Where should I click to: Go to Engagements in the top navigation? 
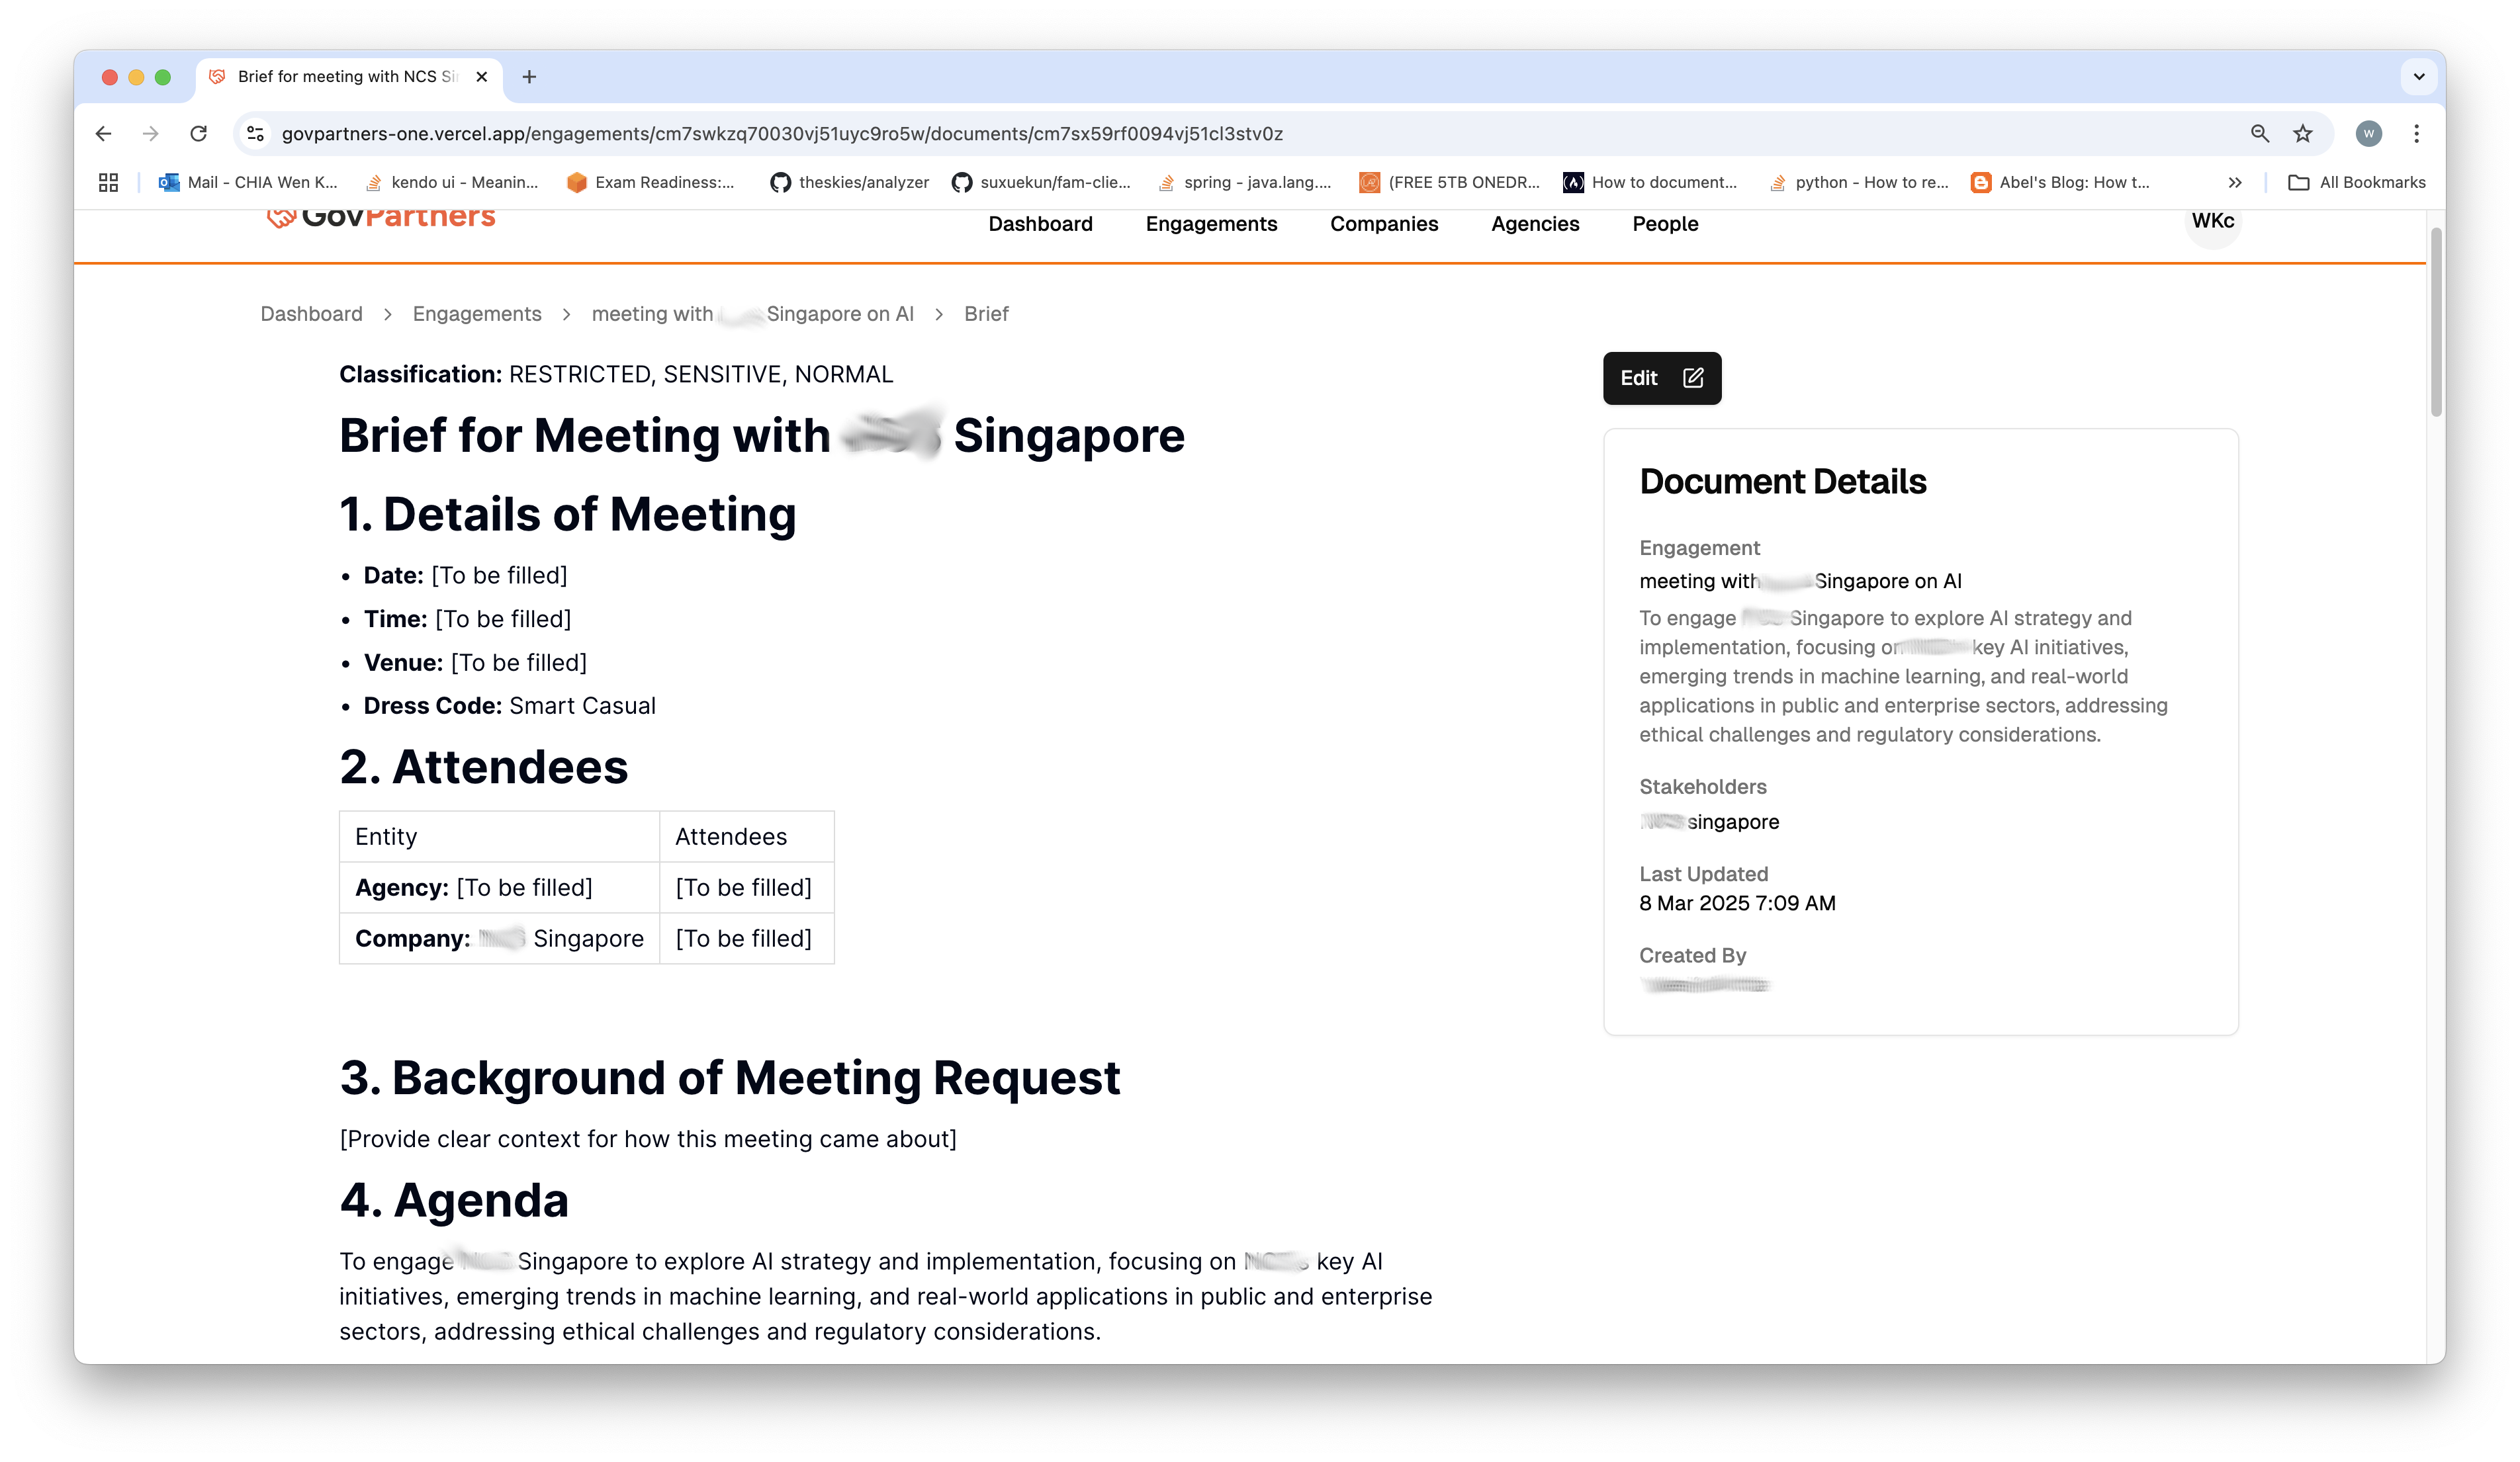(1211, 224)
